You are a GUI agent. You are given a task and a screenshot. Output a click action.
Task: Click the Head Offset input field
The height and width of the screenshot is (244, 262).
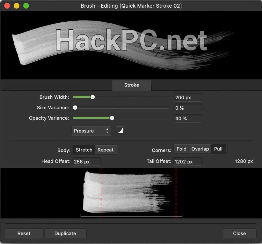tap(87, 162)
